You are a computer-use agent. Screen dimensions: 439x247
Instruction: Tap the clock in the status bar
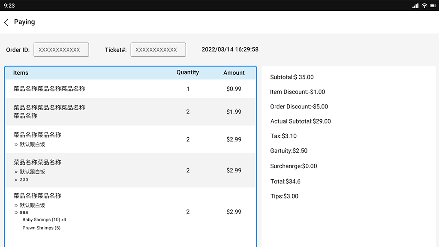pos(9,6)
